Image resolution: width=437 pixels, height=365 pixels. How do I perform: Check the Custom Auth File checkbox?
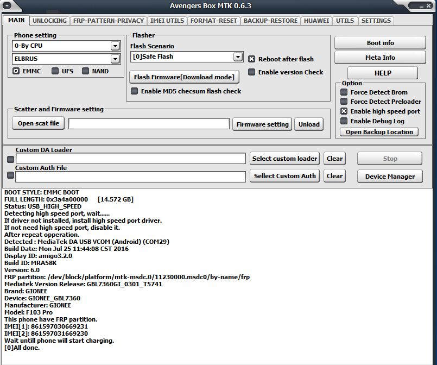click(11, 175)
